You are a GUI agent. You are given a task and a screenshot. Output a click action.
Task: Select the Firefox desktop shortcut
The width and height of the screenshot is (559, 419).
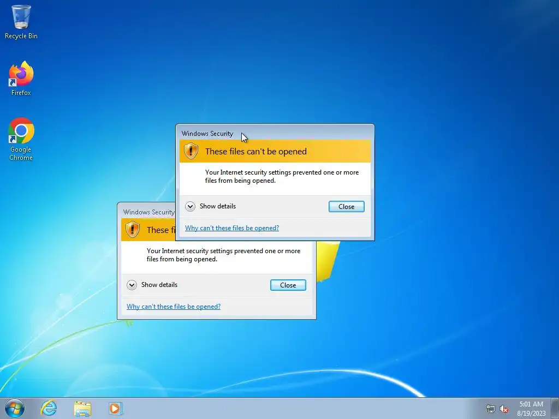[x=21, y=79]
